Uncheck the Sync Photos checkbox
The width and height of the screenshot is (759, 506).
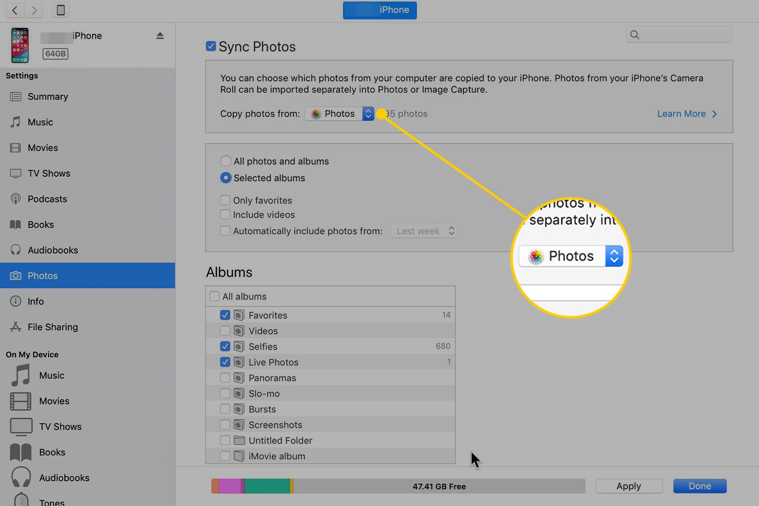coord(211,46)
